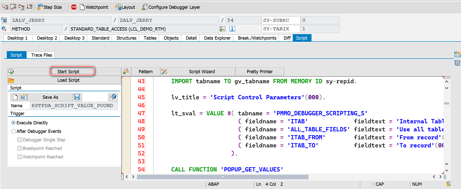Click the vertical scrollbar thumb in editor
The height and width of the screenshot is (189, 461).
pyautogui.click(x=447, y=103)
